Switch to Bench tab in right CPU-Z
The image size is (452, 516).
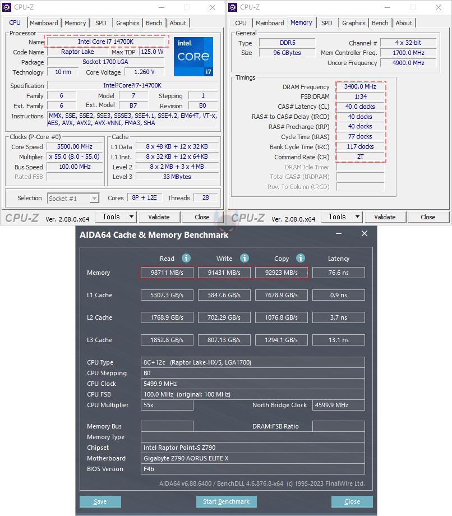point(380,23)
